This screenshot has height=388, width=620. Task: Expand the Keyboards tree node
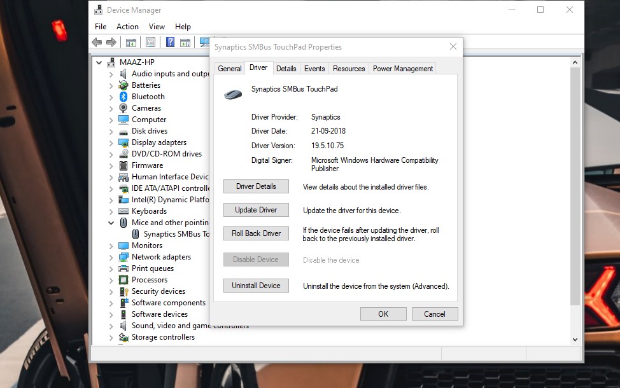pos(111,212)
